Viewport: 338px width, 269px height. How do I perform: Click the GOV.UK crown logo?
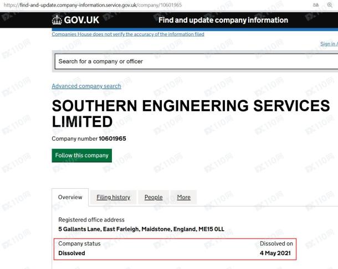tap(57, 20)
